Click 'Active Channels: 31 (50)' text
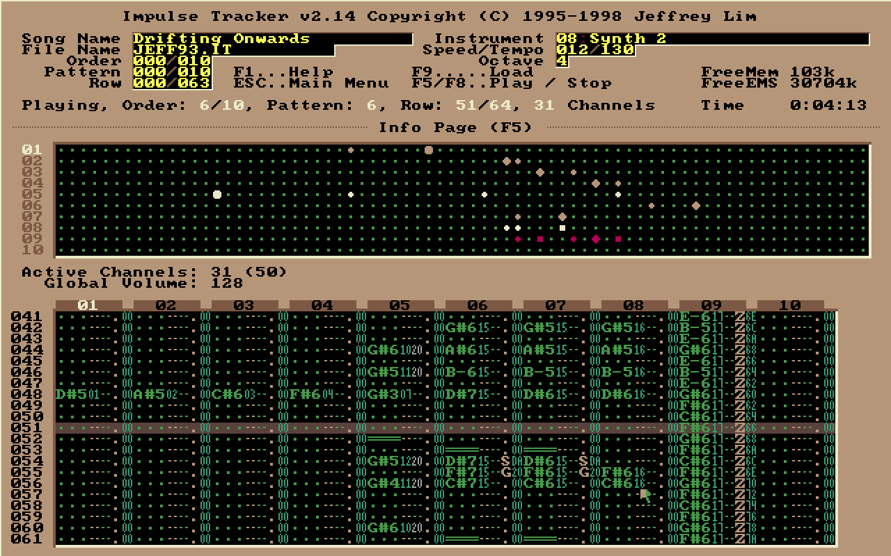This screenshot has height=556, width=891. 155,272
